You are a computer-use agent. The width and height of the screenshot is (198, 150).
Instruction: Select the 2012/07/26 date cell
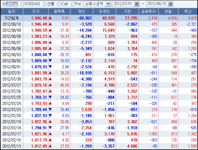point(12,91)
